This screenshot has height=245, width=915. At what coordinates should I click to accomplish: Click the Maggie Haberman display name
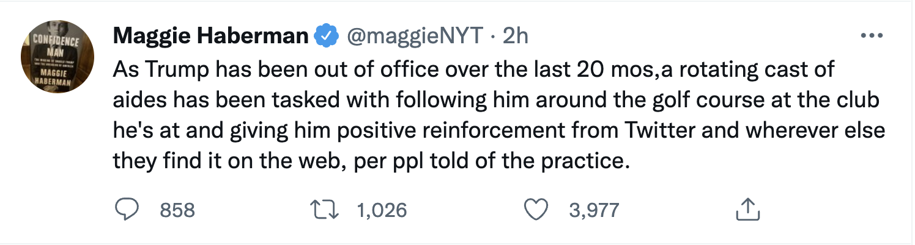pyautogui.click(x=211, y=37)
